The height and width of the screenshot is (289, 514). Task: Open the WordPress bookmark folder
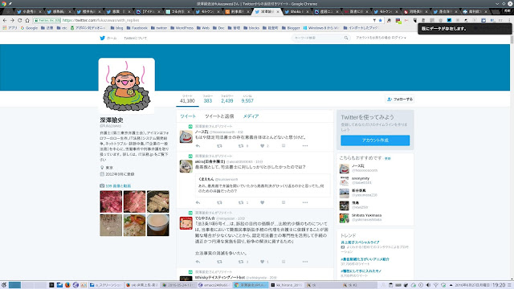(x=182, y=28)
